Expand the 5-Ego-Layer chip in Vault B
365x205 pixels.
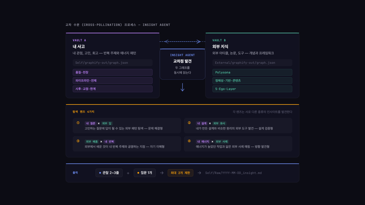(252, 89)
